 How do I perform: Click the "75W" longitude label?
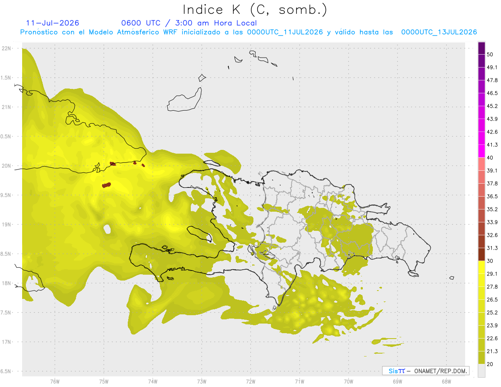[104, 382]
